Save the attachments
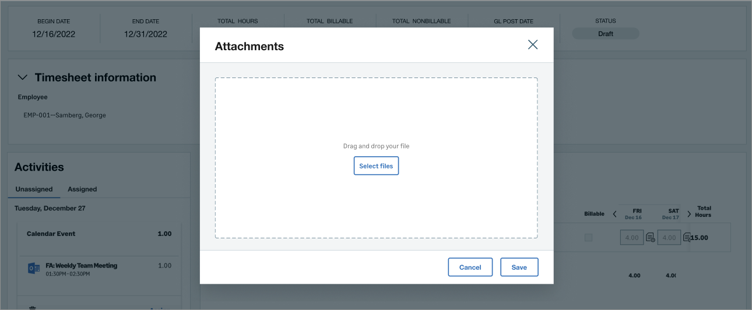752x310 pixels. pos(519,267)
